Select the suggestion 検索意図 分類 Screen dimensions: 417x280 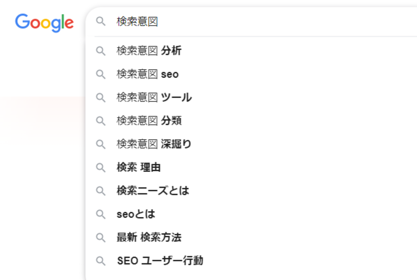tap(149, 121)
